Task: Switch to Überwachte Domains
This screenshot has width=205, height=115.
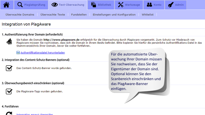Action: coord(20,14)
